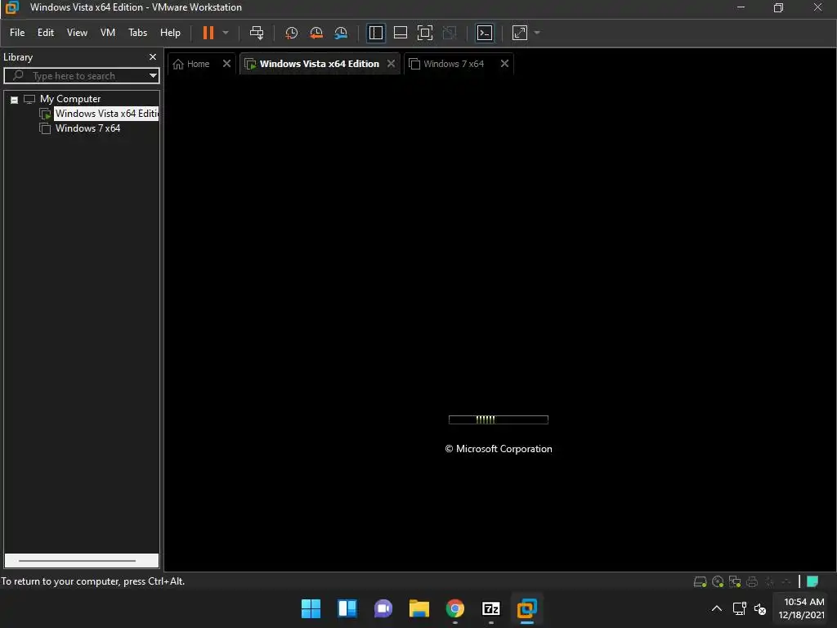
Task: Close the Windows Vista x64 Edition tab
Action: tap(392, 64)
